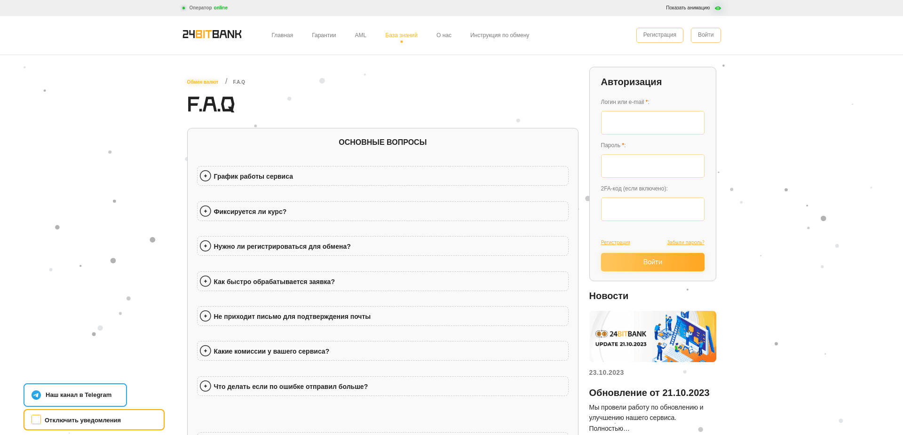Check the "Отключить уведомления" checkbox

point(36,419)
